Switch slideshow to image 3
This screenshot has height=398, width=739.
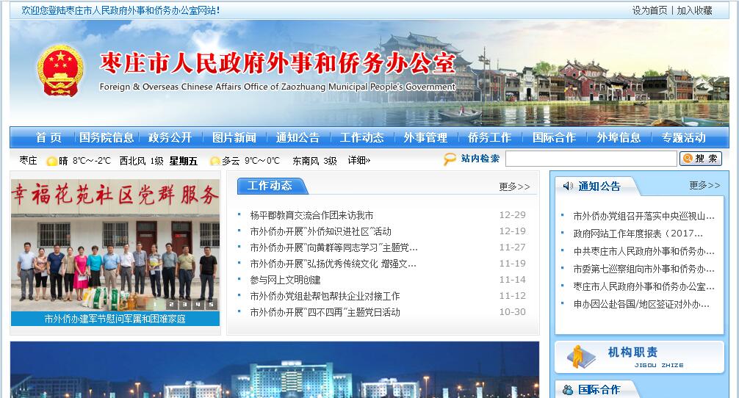[184, 303]
